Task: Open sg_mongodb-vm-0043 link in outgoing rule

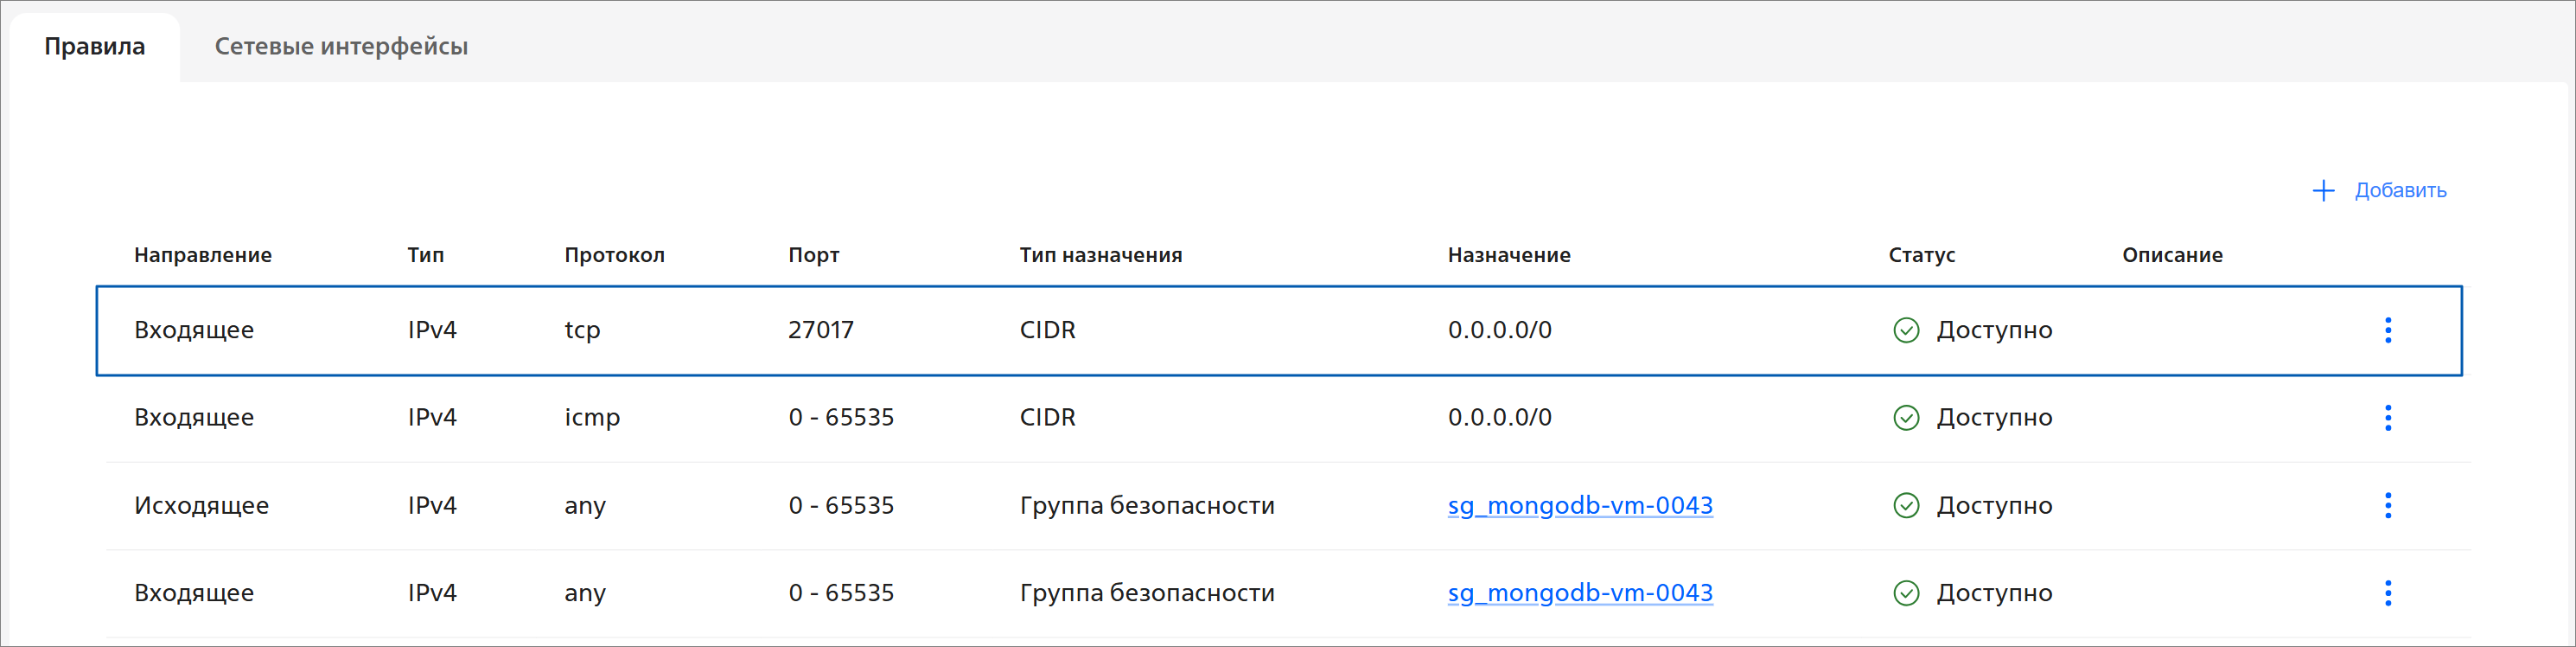Action: tap(1579, 506)
